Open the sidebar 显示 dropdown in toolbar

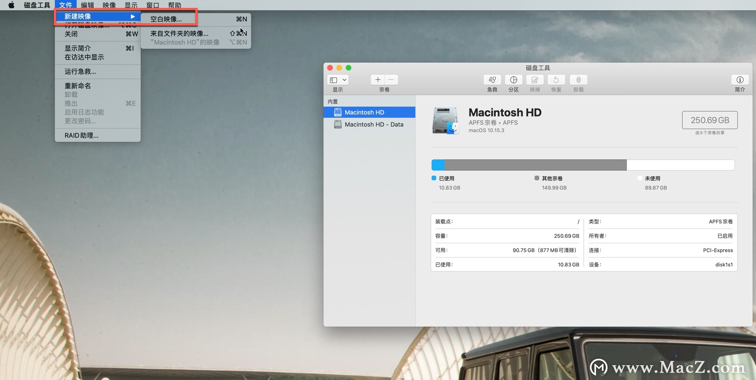tap(338, 80)
